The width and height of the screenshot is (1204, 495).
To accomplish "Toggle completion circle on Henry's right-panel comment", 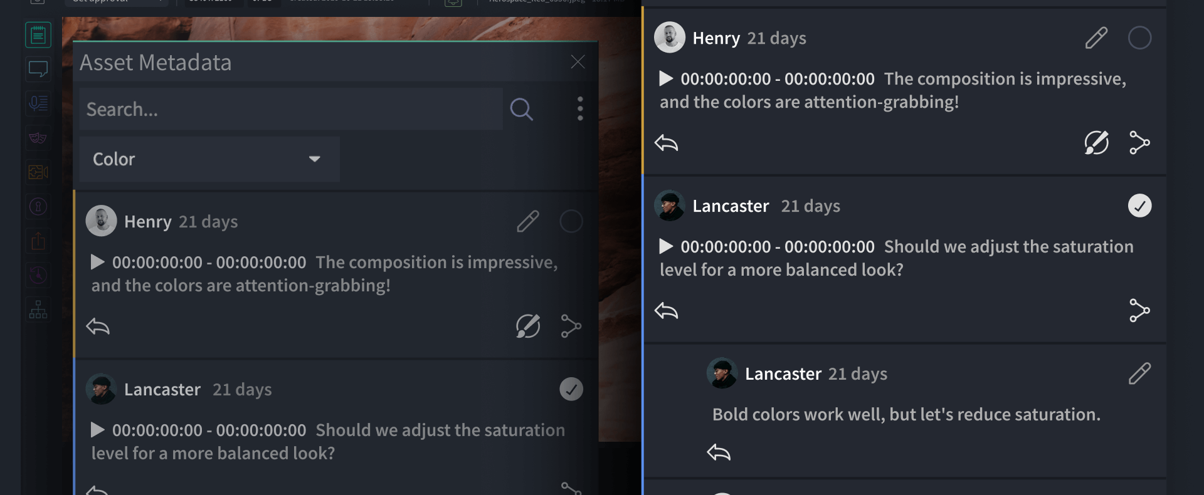I will [x=1139, y=38].
